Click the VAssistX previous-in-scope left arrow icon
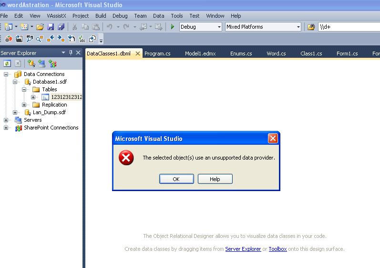Image resolution: width=380 pixels, height=268 pixels. click(x=51, y=39)
